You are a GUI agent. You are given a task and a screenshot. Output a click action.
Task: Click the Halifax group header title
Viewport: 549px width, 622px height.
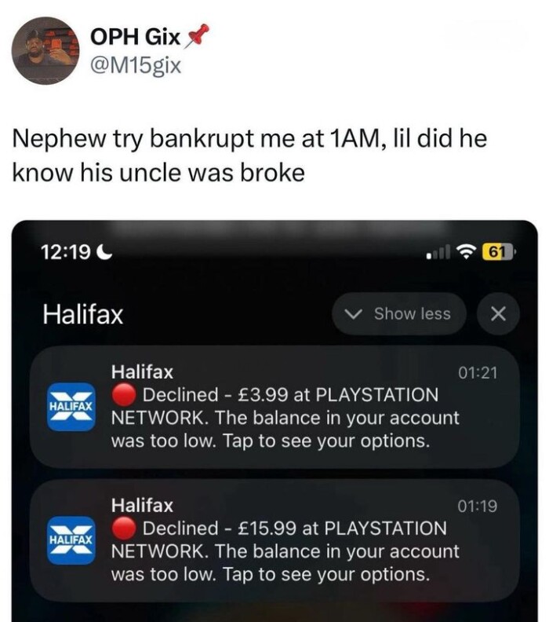point(83,314)
